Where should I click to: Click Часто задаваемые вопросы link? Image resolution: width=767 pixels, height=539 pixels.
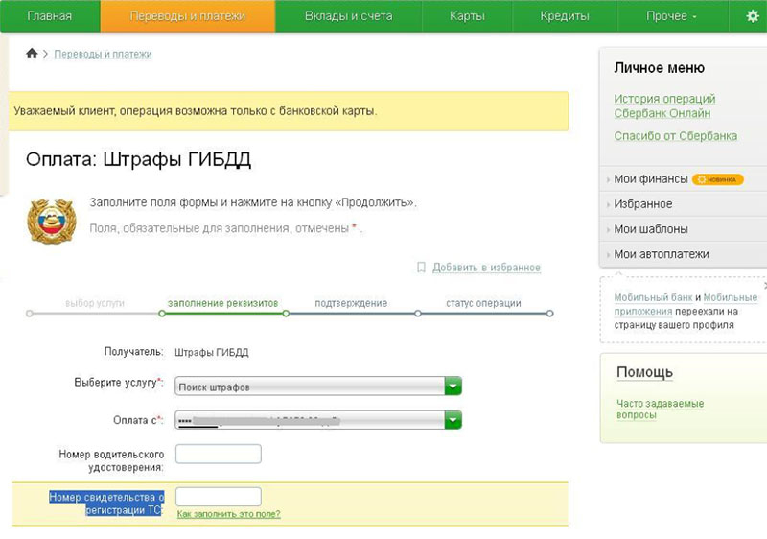pyautogui.click(x=660, y=410)
